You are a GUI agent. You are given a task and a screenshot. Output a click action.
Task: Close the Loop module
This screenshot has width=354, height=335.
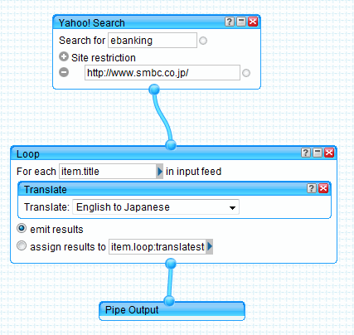[329, 153]
